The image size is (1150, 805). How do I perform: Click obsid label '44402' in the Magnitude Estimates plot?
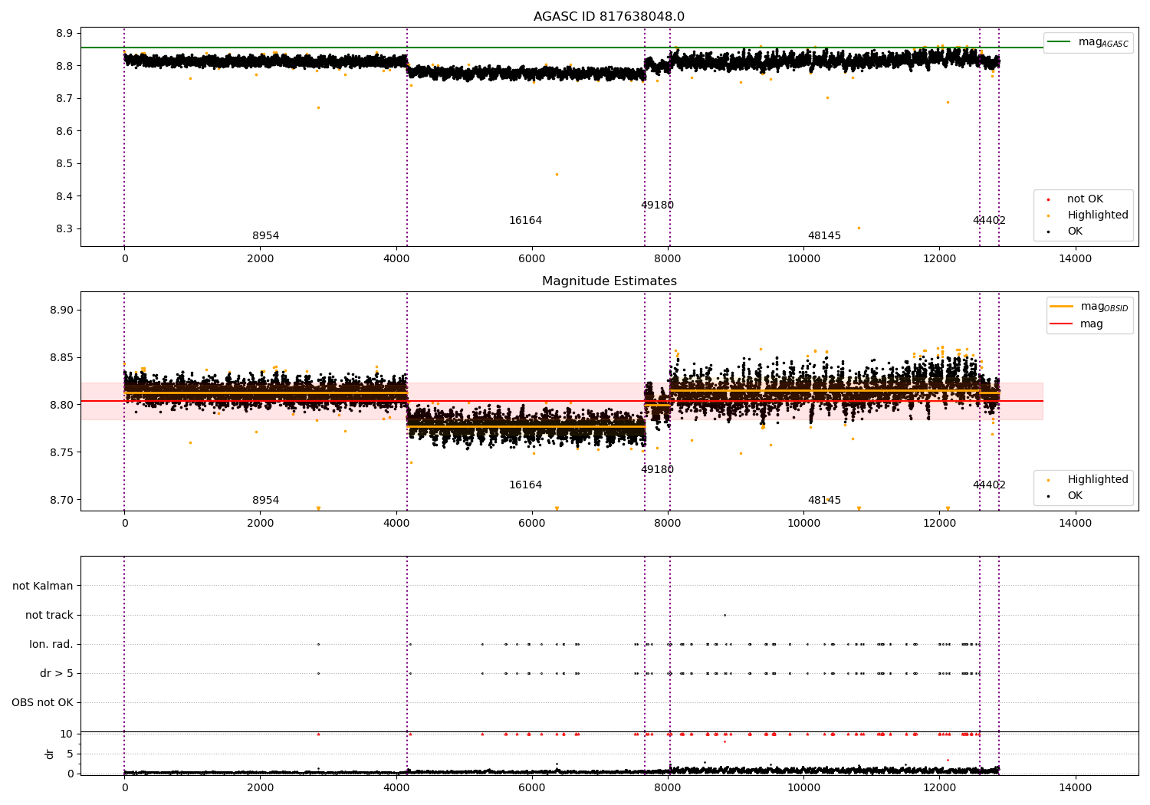[x=989, y=485]
